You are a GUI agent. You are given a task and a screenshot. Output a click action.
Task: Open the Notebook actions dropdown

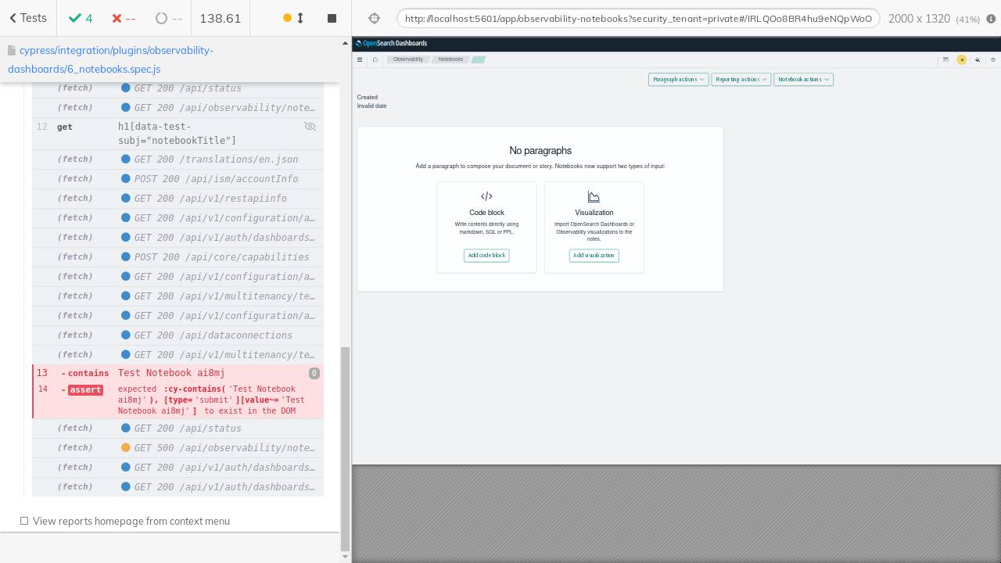click(803, 79)
